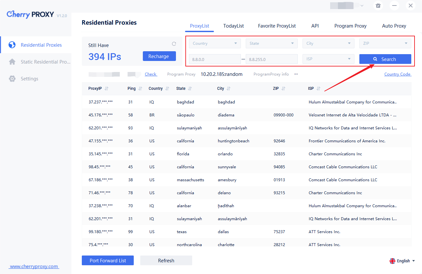This screenshot has height=274, width=422.
Task: Open the Auto Proxy tab
Action: tap(394, 26)
